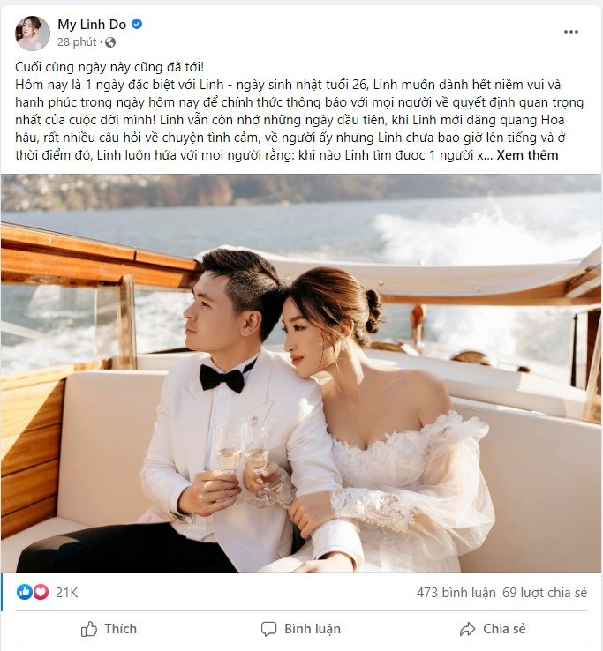Click the blue verified badge
The width and height of the screenshot is (603, 651).
click(x=137, y=24)
